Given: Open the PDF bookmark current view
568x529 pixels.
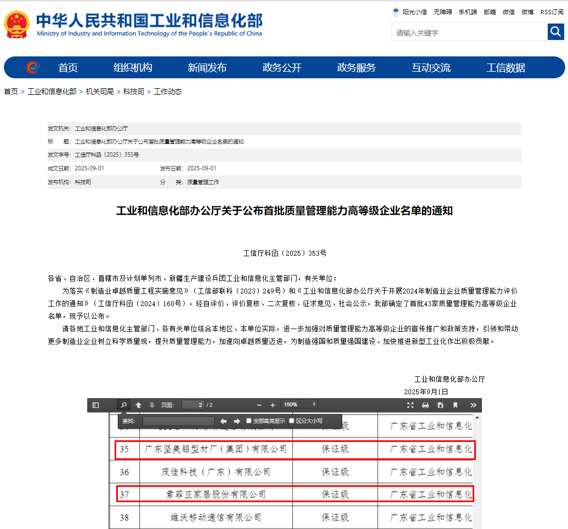Looking at the screenshot, I should (455, 405).
